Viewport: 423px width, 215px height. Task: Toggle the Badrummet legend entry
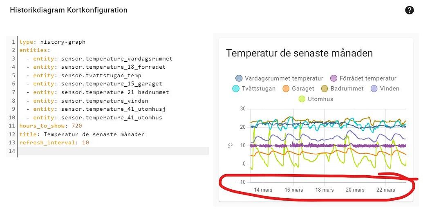[x=325, y=89]
